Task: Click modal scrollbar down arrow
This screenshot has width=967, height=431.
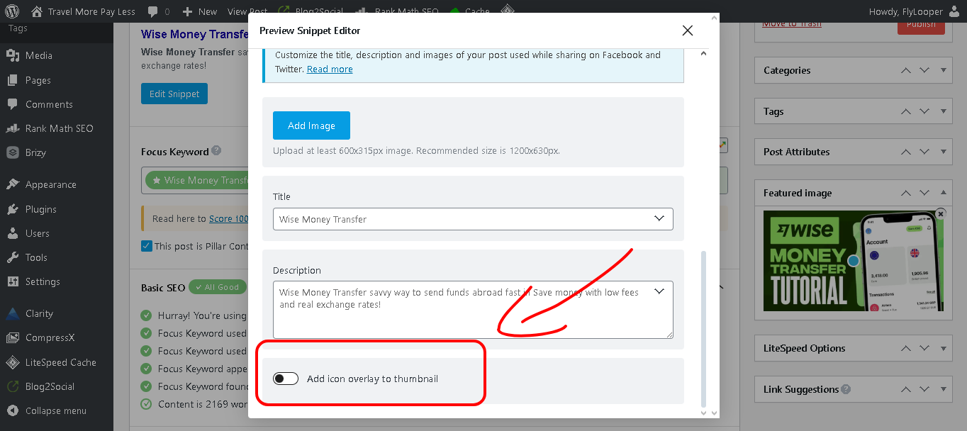Action: [703, 413]
